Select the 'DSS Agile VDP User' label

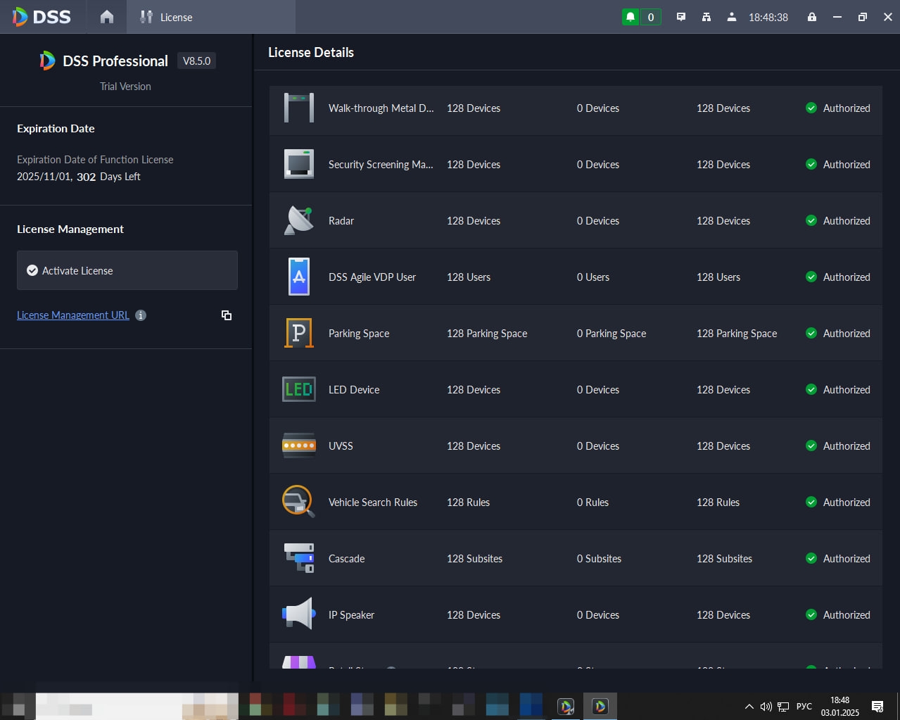[372, 277]
